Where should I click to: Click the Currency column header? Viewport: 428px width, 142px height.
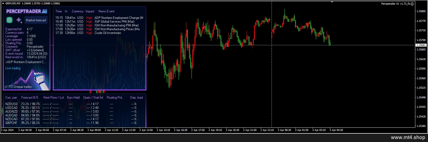(x=78, y=11)
